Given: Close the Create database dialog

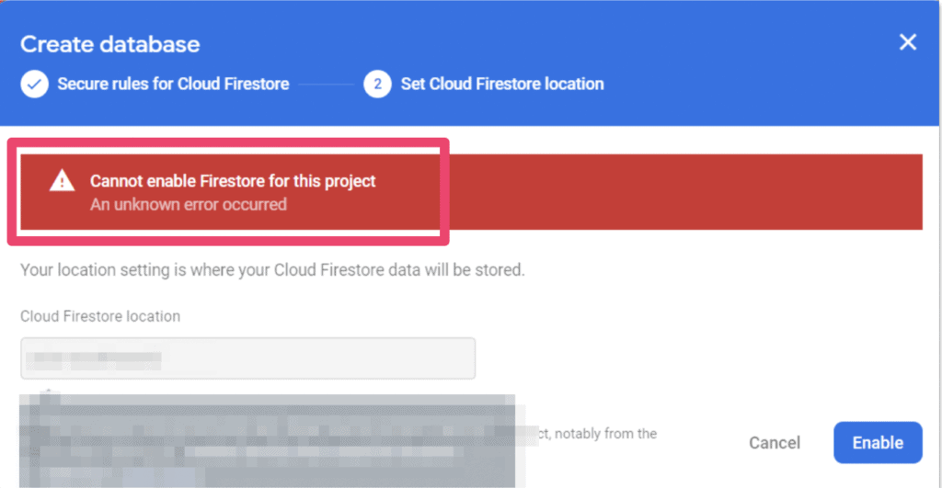Looking at the screenshot, I should pyautogui.click(x=908, y=43).
